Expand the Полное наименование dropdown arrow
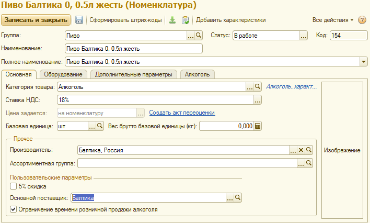370x223 pixels. pos(364,62)
